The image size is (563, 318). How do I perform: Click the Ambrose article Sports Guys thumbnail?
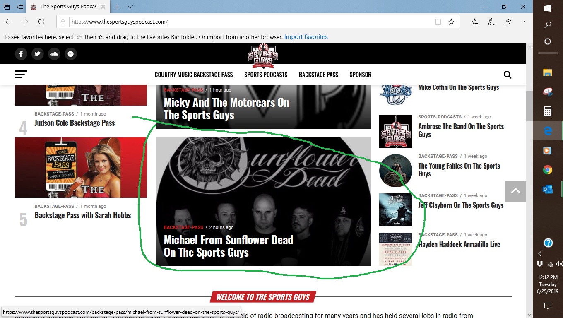(x=396, y=131)
